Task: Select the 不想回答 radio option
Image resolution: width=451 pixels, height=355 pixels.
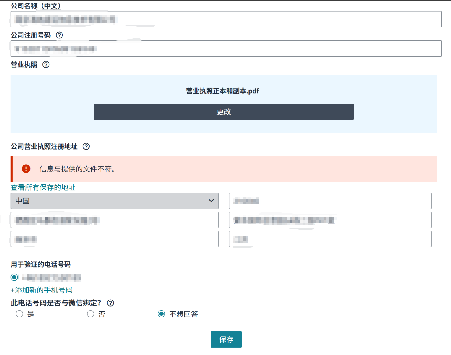Action: click(161, 314)
